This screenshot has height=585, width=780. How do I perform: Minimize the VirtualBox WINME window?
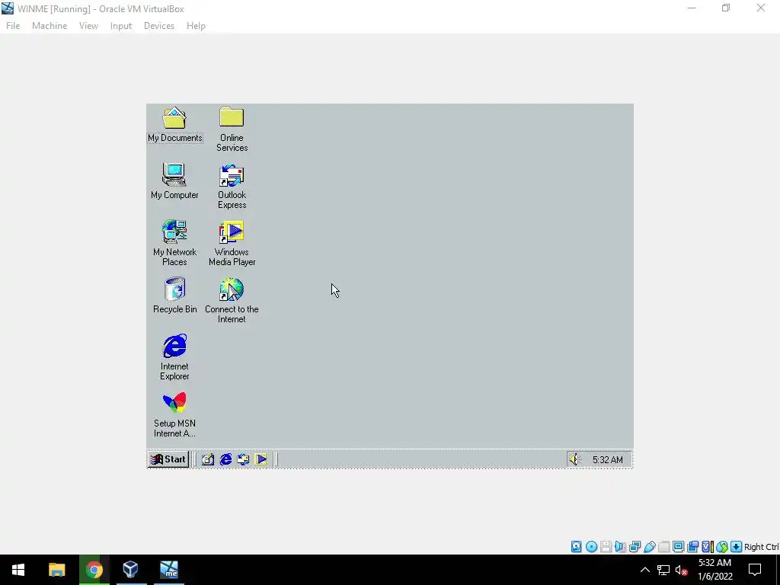tap(692, 8)
